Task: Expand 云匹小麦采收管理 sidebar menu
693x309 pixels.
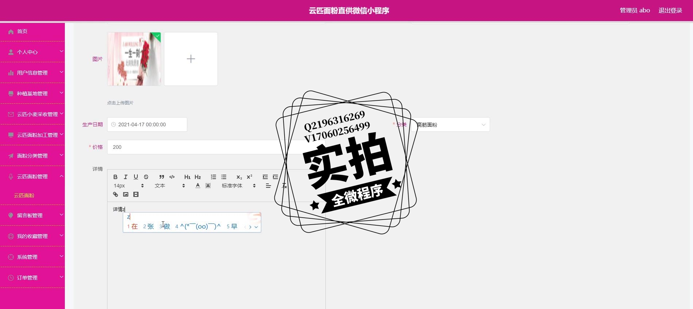Action: [x=32, y=114]
